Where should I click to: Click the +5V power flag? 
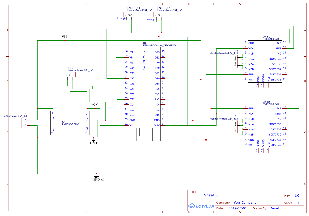point(95,104)
